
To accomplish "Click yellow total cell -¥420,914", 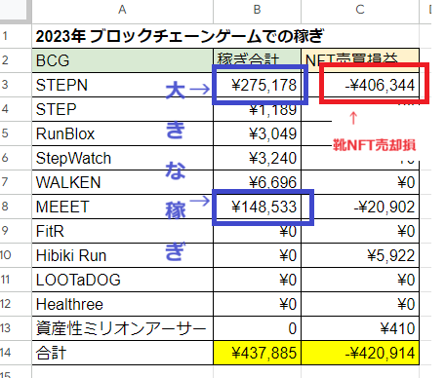I will pos(360,353).
